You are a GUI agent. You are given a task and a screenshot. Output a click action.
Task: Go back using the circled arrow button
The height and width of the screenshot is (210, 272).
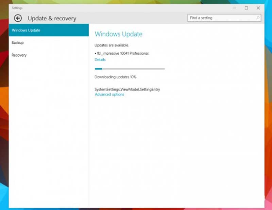[18, 18]
